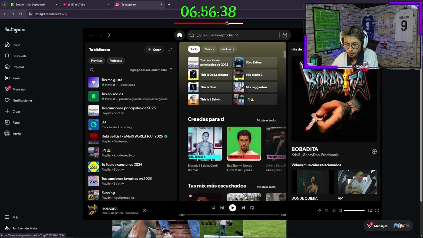Click Crear in Tu biblioteca
Image resolution: width=423 pixels, height=238 pixels.
[154, 50]
